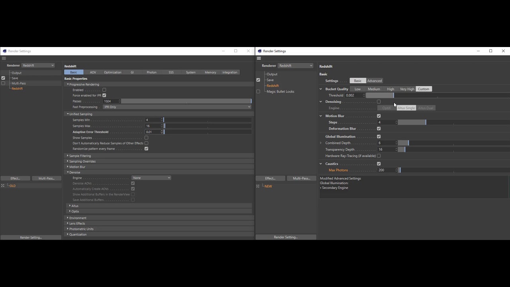Toggle Denoising checkbox in right window
Image resolution: width=510 pixels, height=287 pixels.
379,102
